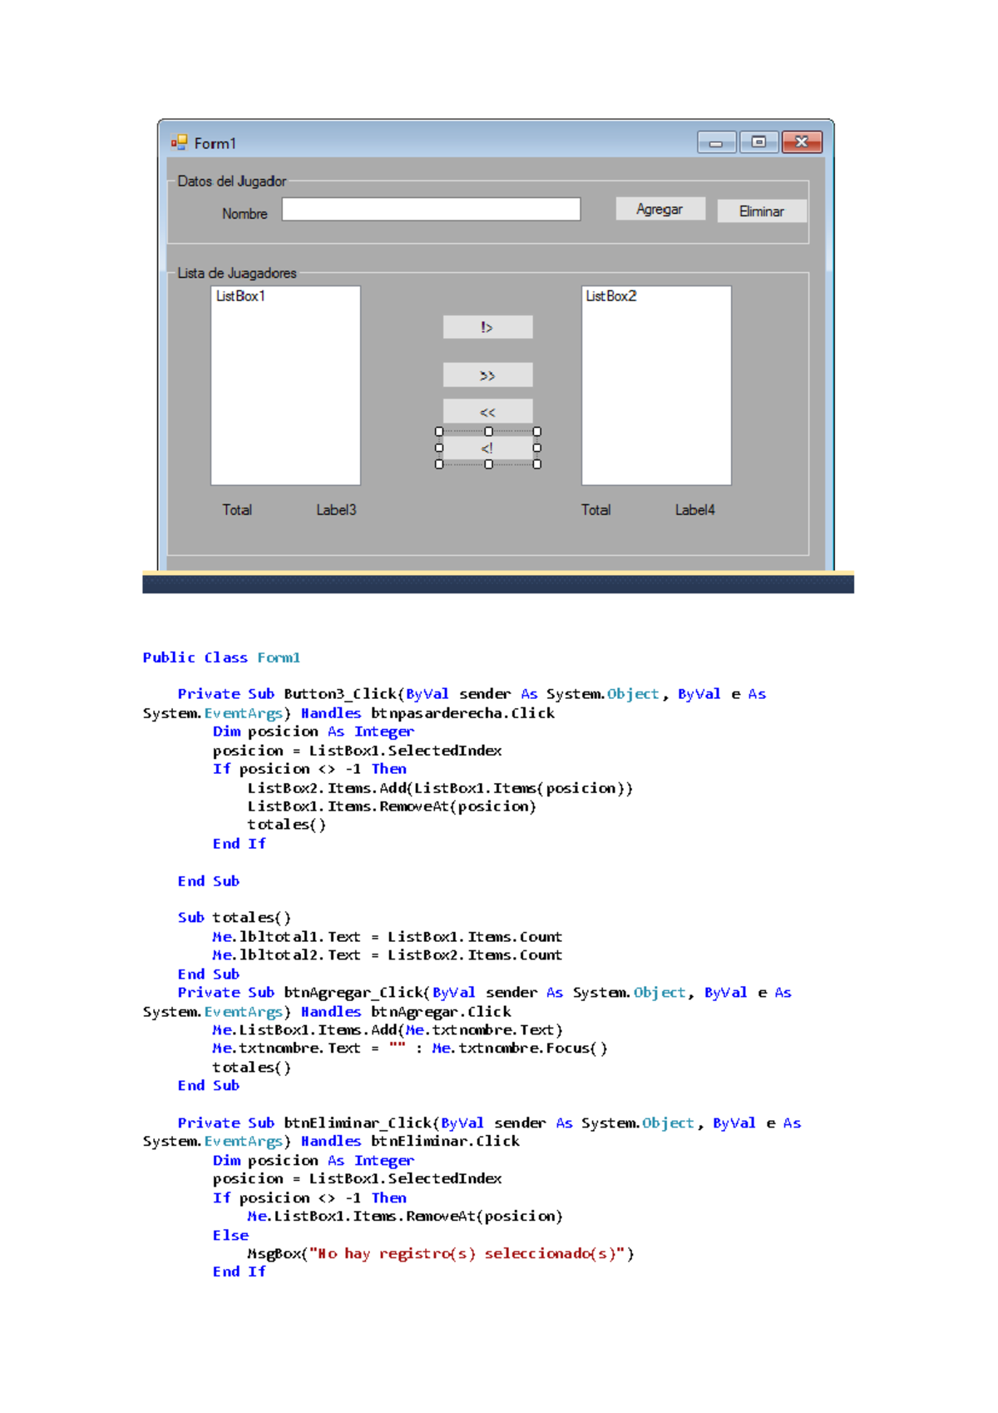
Task: Select the '<!' move-left button
Action: [x=487, y=449]
